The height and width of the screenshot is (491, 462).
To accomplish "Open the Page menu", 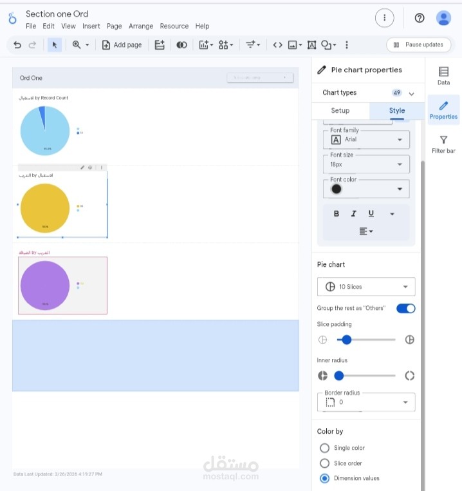I will pos(114,26).
